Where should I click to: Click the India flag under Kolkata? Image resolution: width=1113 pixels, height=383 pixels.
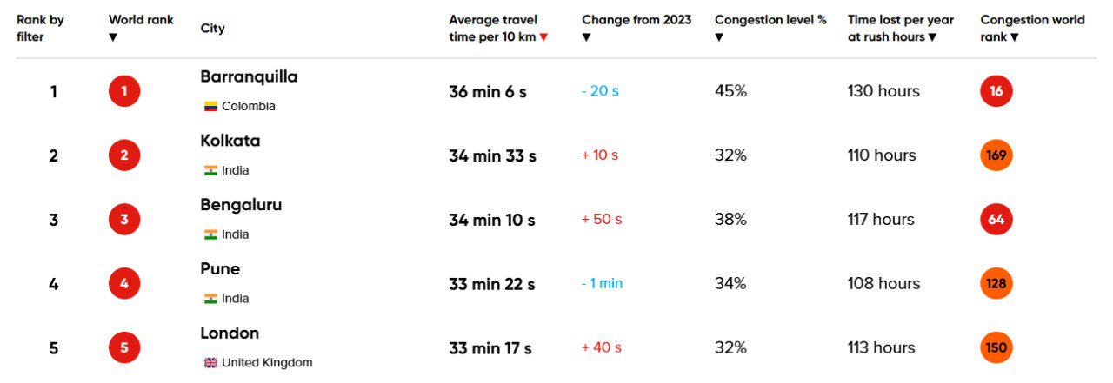(x=210, y=170)
